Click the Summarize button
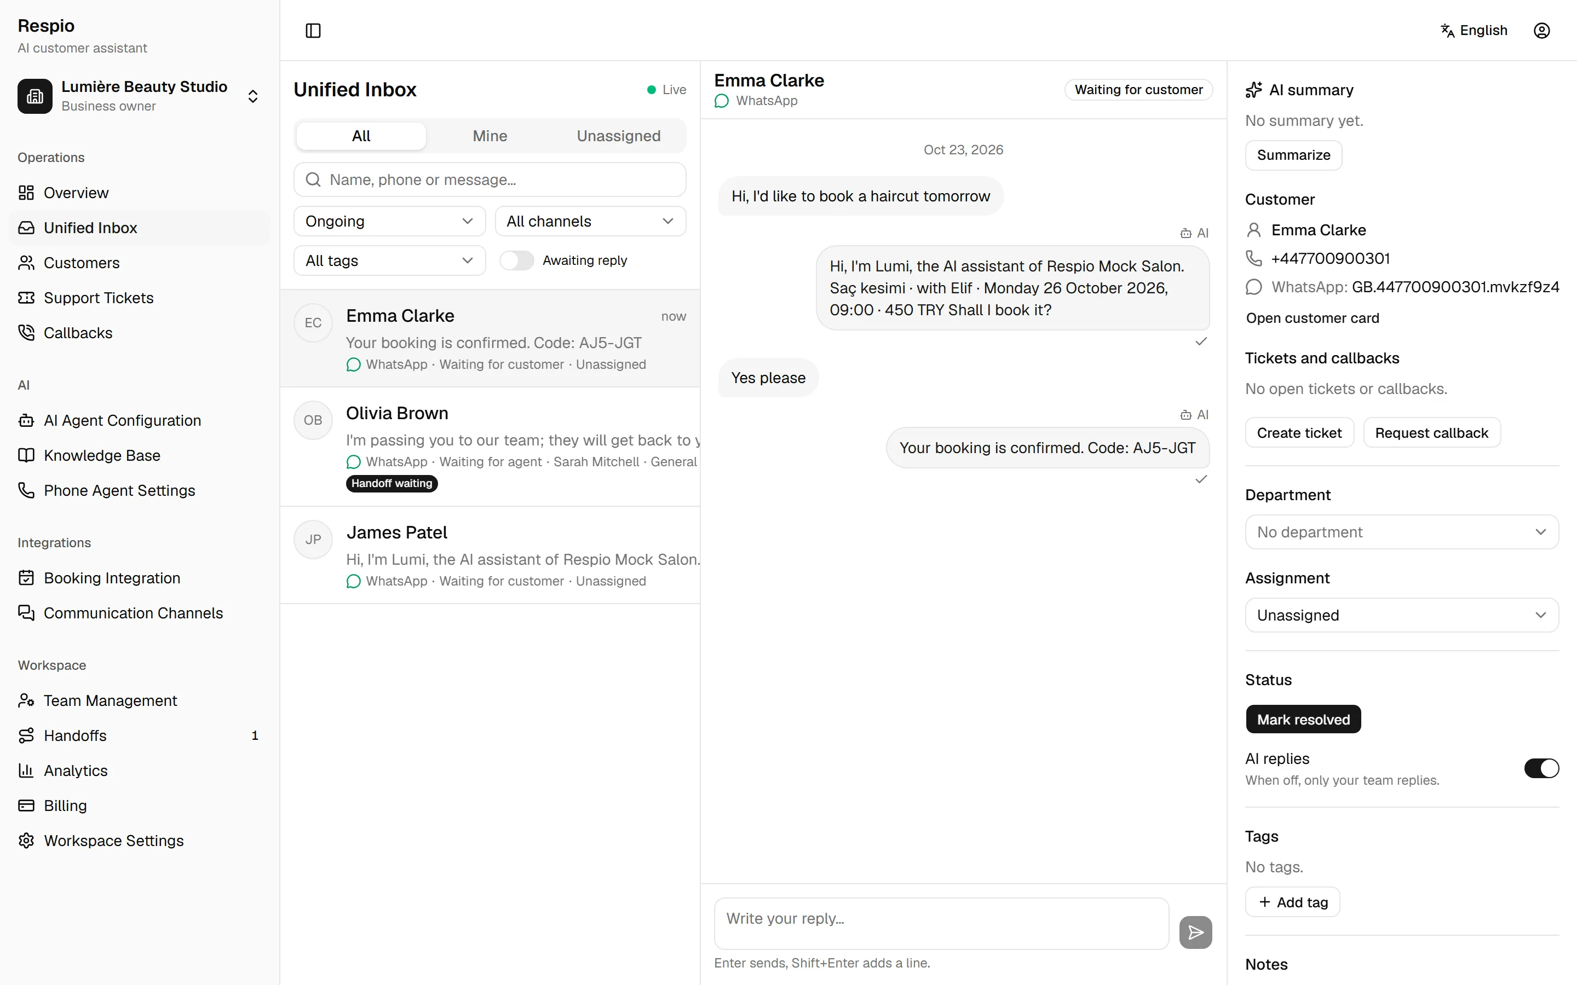The image size is (1577, 985). pos(1293,155)
